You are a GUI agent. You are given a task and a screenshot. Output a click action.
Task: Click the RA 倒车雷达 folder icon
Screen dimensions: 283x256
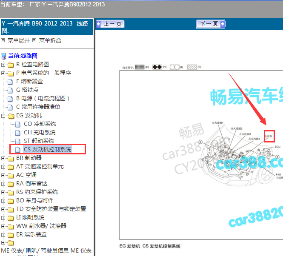(x=11, y=184)
